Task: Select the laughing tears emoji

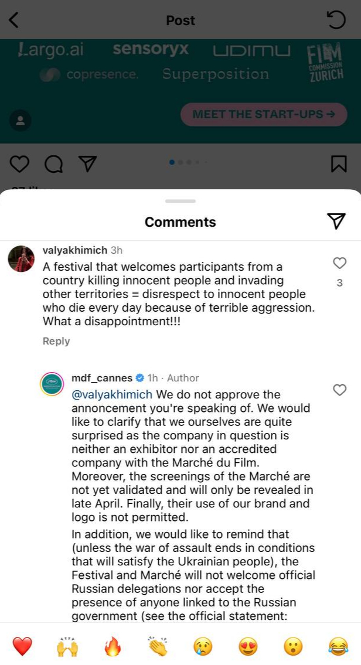Action: (338, 647)
